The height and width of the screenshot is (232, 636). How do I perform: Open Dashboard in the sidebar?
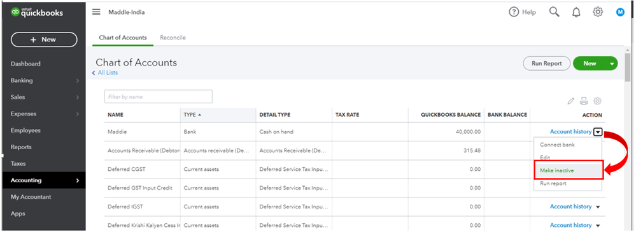click(25, 64)
